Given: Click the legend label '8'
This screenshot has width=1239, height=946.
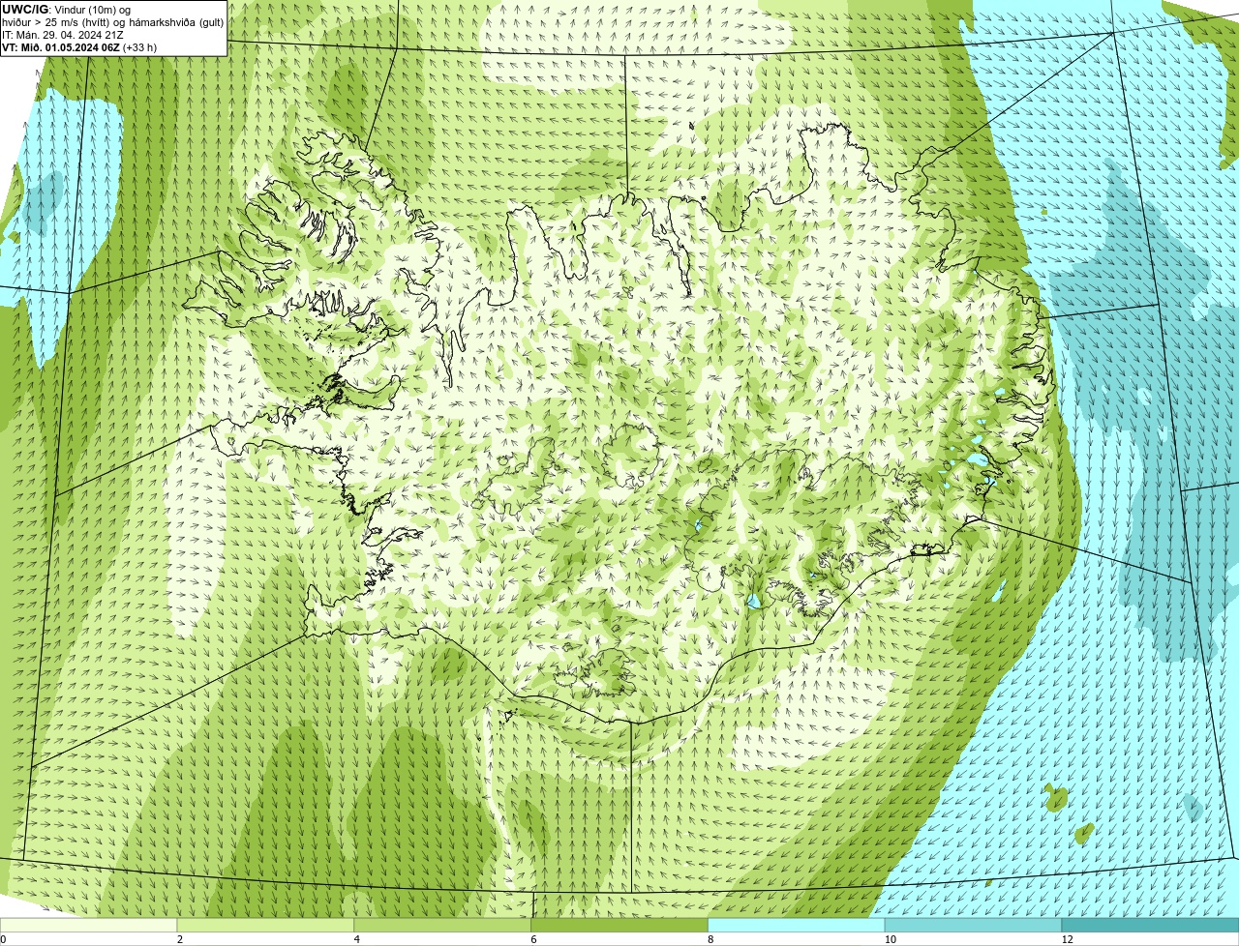Looking at the screenshot, I should click(710, 939).
